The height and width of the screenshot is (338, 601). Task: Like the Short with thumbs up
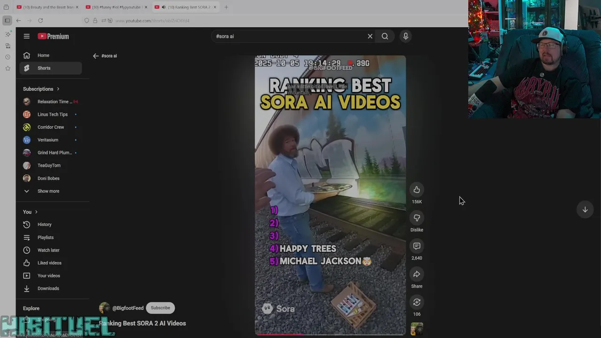pos(416,190)
